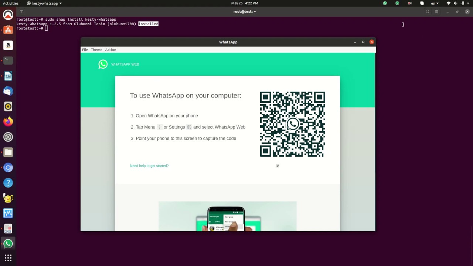Expand the kesty-whatsapp app menu in top bar
The width and height of the screenshot is (473, 266).
pos(44,3)
